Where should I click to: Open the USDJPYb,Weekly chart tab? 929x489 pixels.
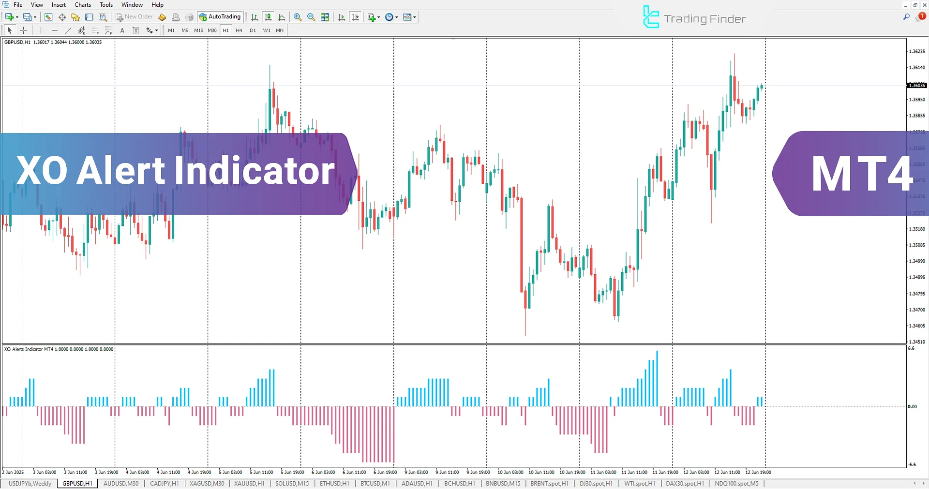(x=30, y=484)
